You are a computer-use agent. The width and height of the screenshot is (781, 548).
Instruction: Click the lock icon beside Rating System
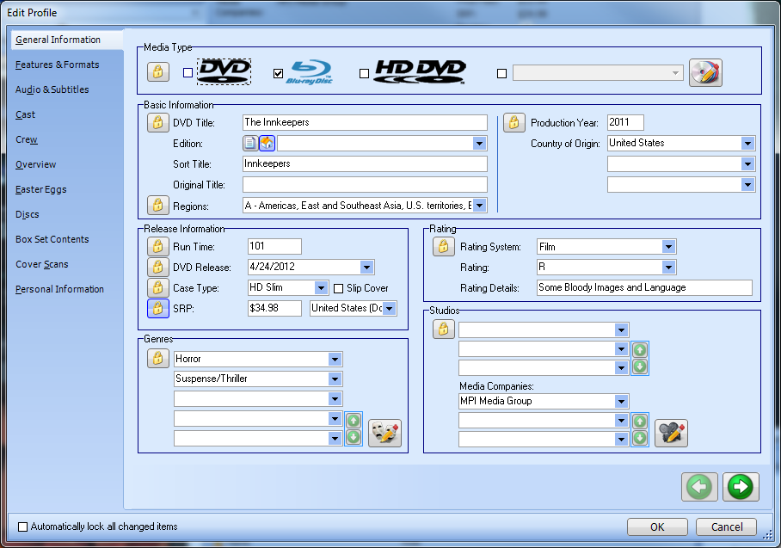tap(443, 248)
